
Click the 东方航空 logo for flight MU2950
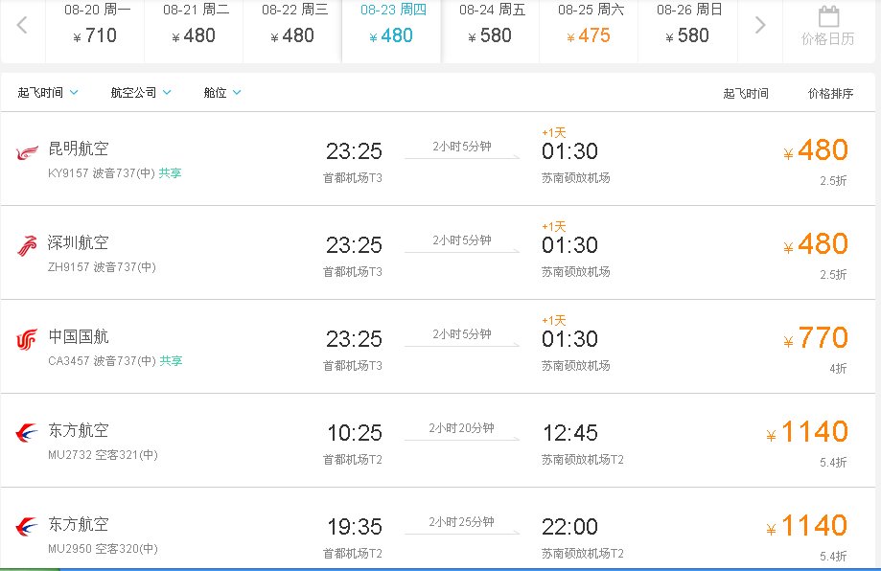coord(26,524)
